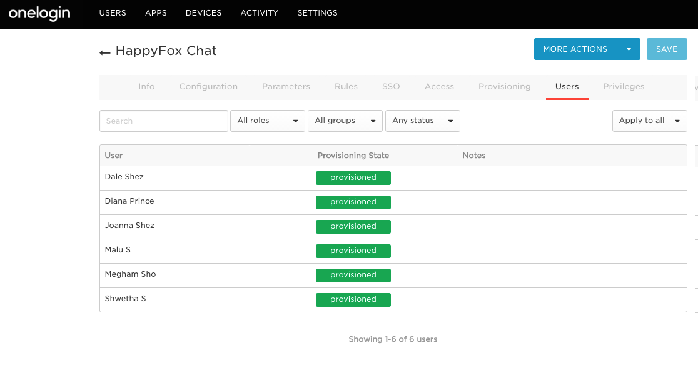
Task: Expand the All groups dropdown
Action: [345, 121]
